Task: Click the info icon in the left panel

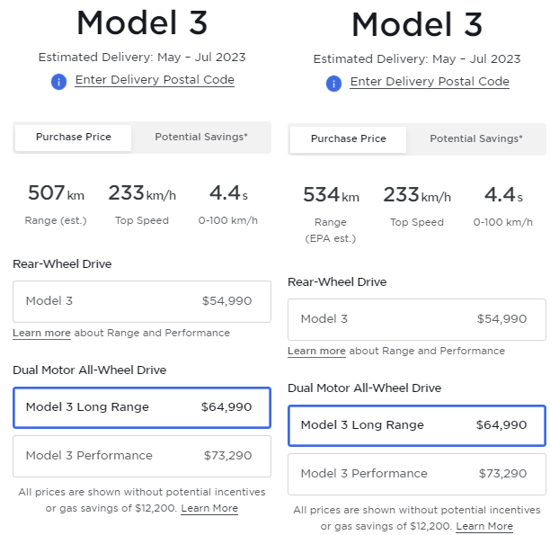Action: point(59,82)
